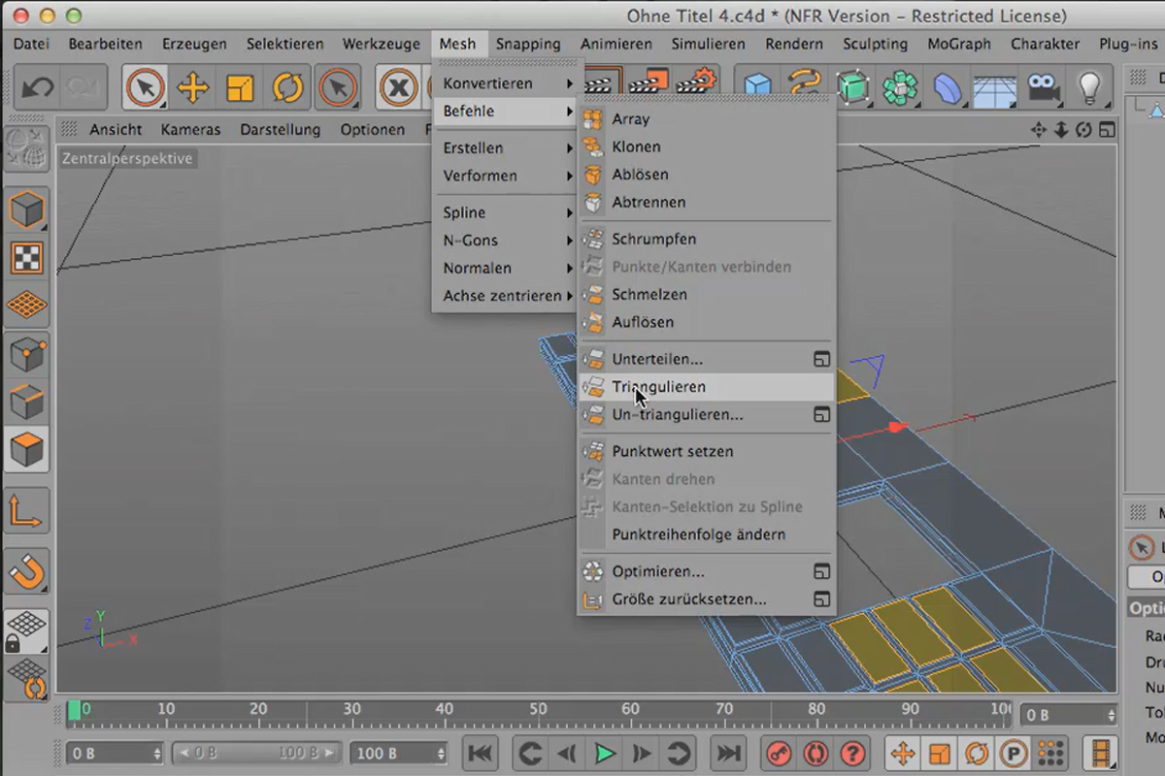Switch to Points editing mode
This screenshot has height=776, width=1165.
(26, 355)
